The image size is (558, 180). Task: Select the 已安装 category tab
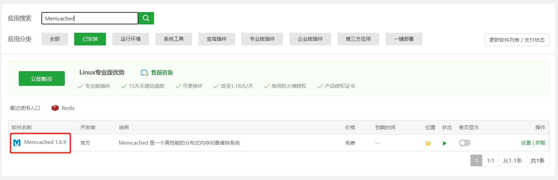point(90,39)
